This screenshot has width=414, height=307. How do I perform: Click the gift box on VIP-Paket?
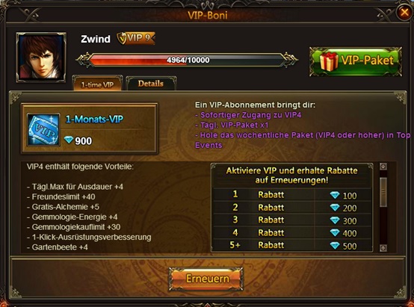tap(329, 61)
